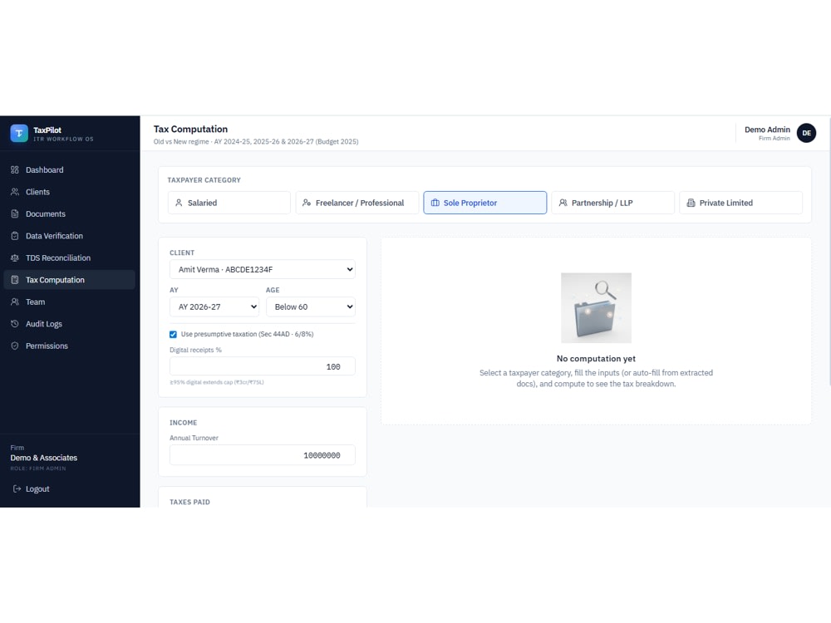Click the Digital receipts % field
Viewport: 831px width, 623px height.
click(263, 366)
